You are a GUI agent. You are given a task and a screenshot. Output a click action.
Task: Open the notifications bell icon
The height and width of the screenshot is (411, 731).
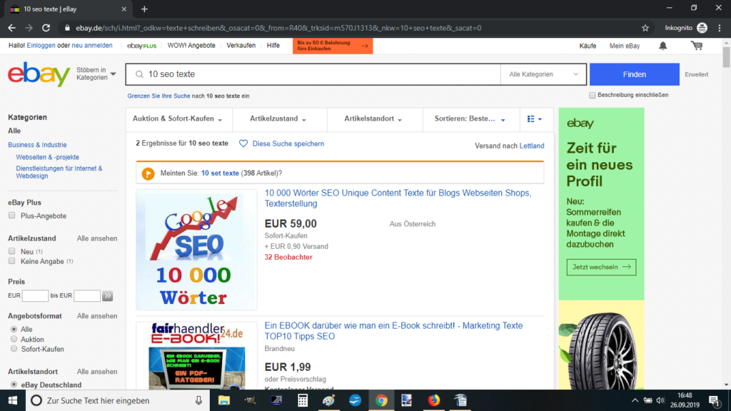click(663, 46)
